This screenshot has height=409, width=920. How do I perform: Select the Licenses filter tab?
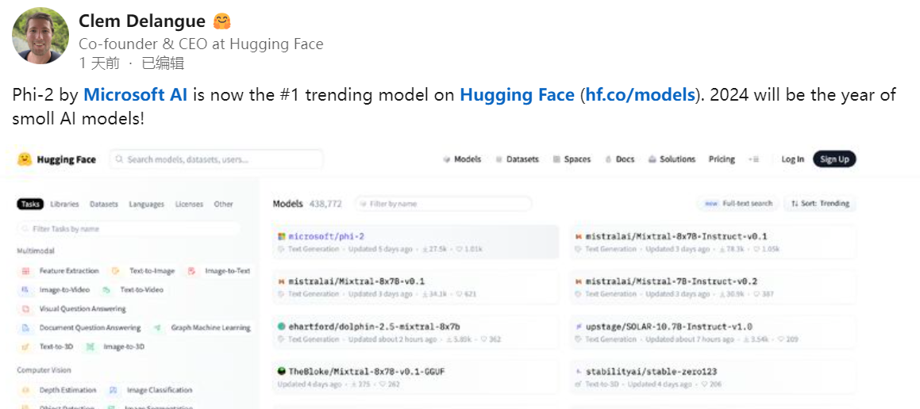coord(189,204)
